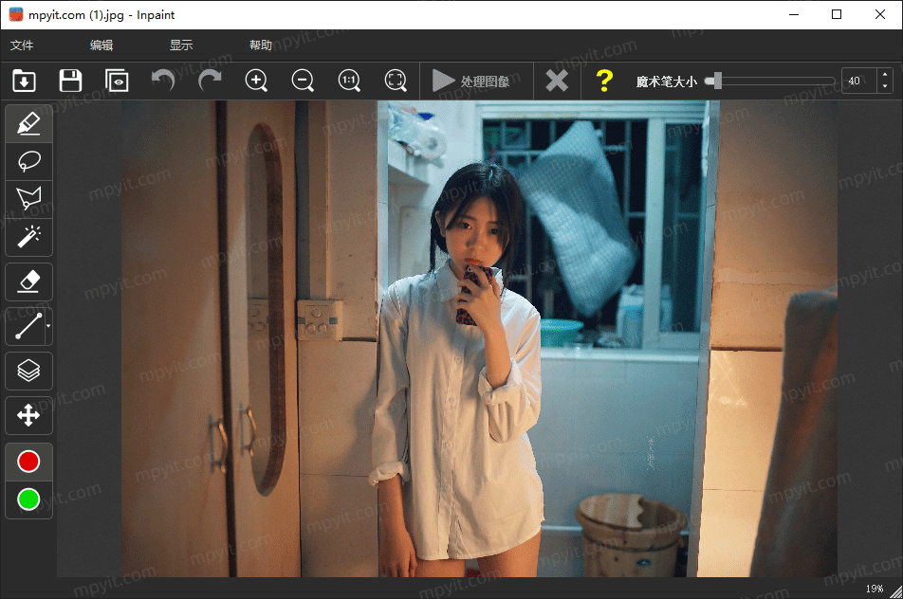
Task: Zoom out of the image
Action: (x=303, y=81)
